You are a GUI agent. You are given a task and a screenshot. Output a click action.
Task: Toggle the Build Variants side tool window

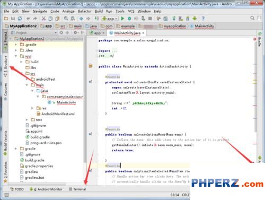[5, 143]
